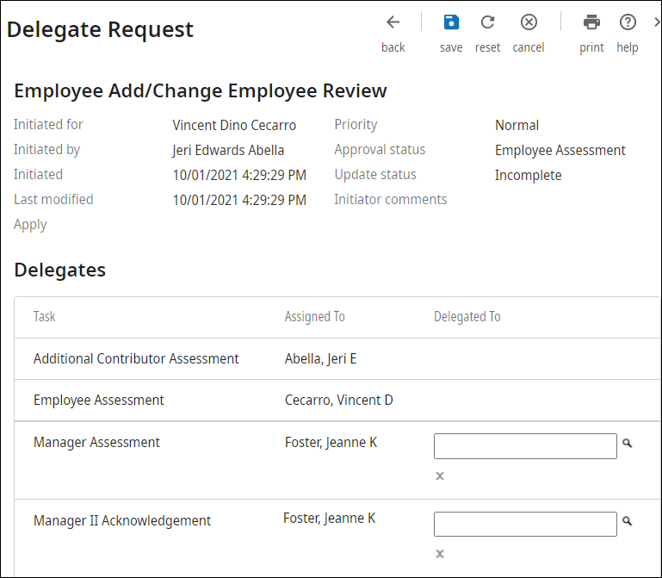Click the name Jeri Edwards Abella
The height and width of the screenshot is (578, 662).
(228, 151)
